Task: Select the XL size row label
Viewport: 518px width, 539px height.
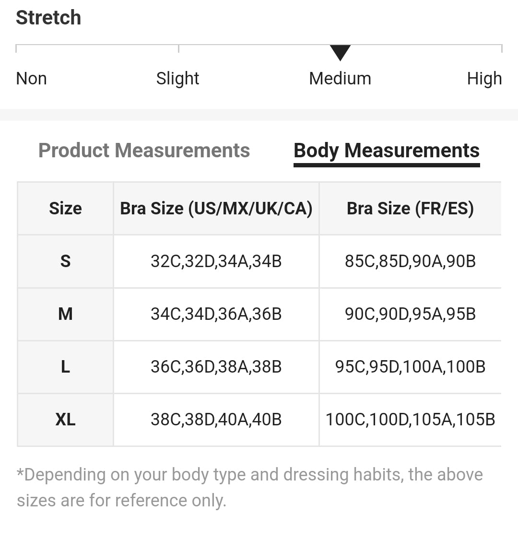Action: point(65,420)
